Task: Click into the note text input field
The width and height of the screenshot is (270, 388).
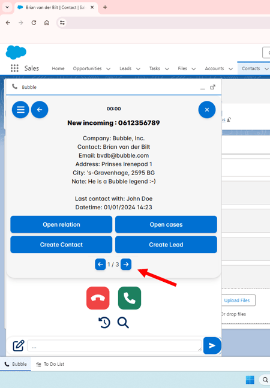Action: pos(115,345)
